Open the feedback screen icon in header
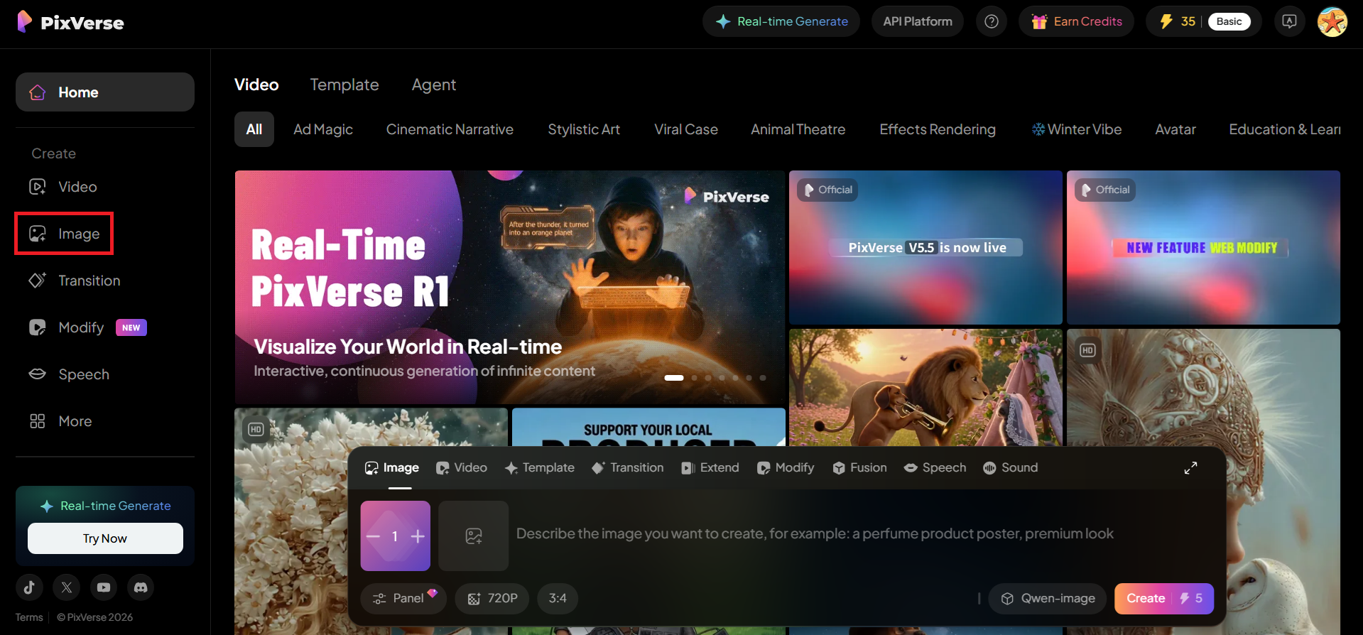Screen dimensions: 1363x635 pos(1289,21)
